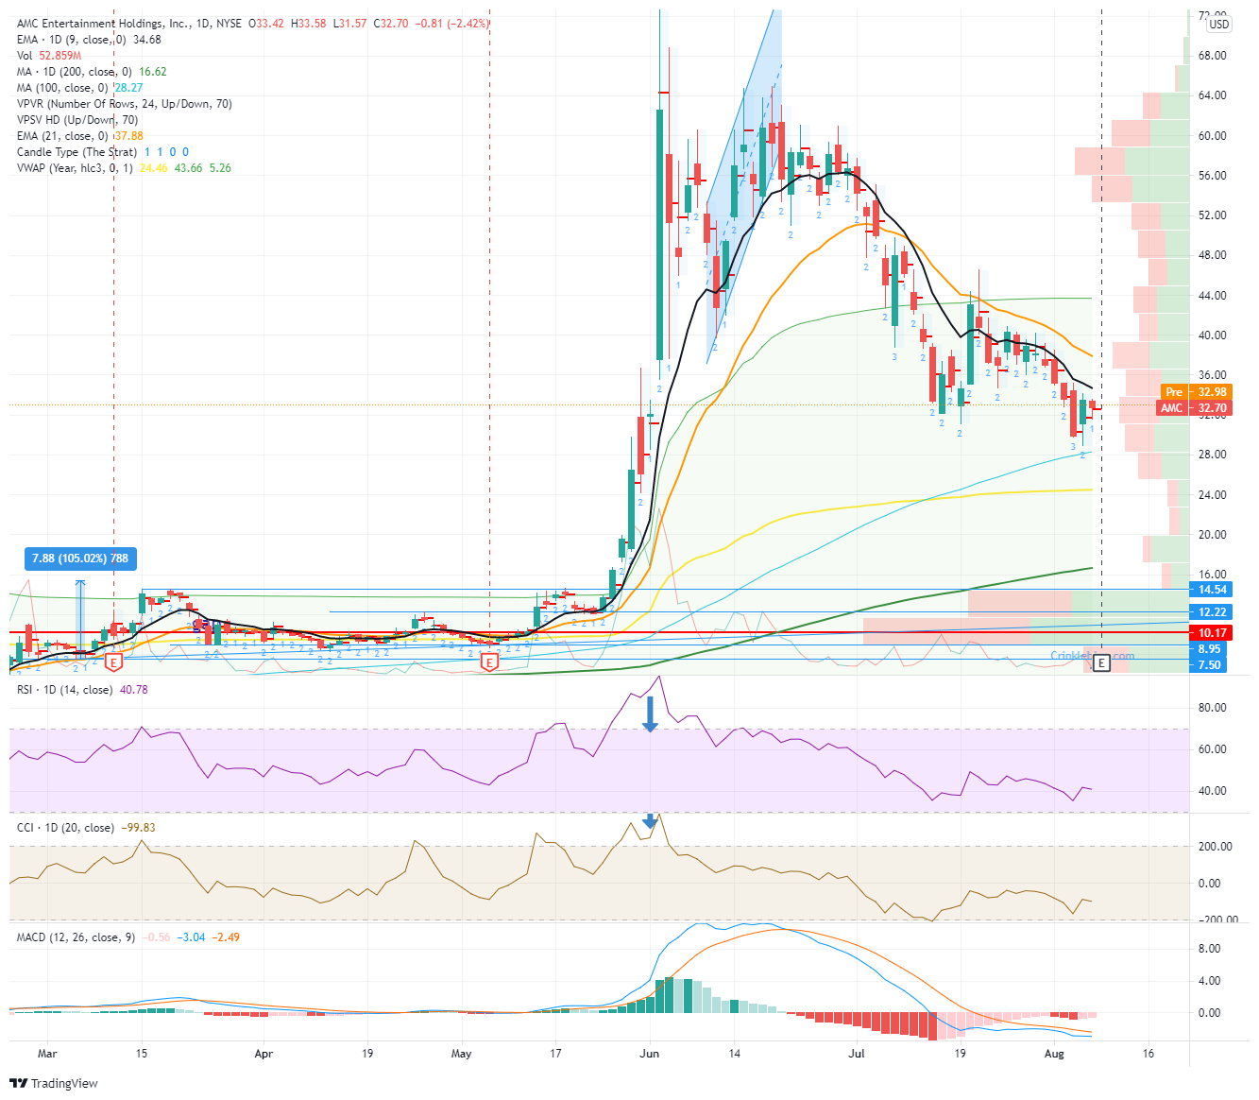This screenshot has width=1259, height=1100.
Task: Select the EMA (21, close, 0) legend
Action: point(79,136)
